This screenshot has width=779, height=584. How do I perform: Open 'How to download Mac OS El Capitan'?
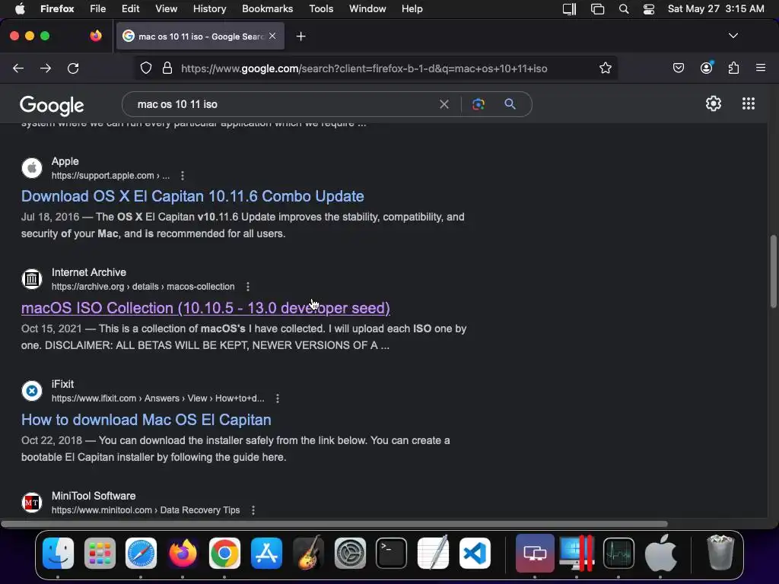146,420
